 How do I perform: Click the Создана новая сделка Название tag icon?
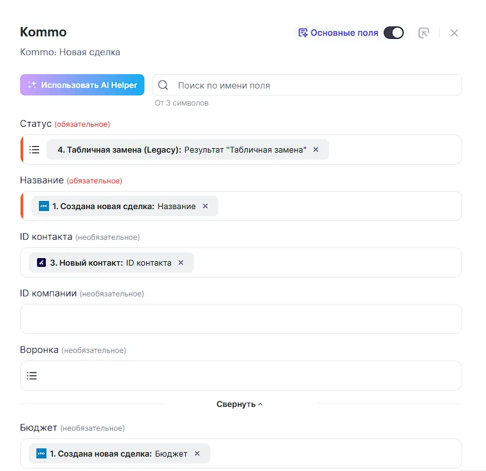coord(44,206)
